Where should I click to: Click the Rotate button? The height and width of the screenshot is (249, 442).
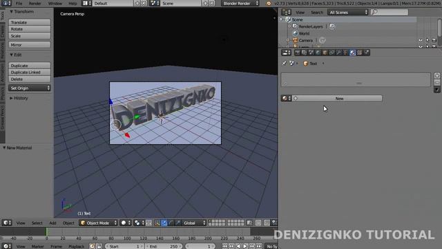(x=29, y=29)
